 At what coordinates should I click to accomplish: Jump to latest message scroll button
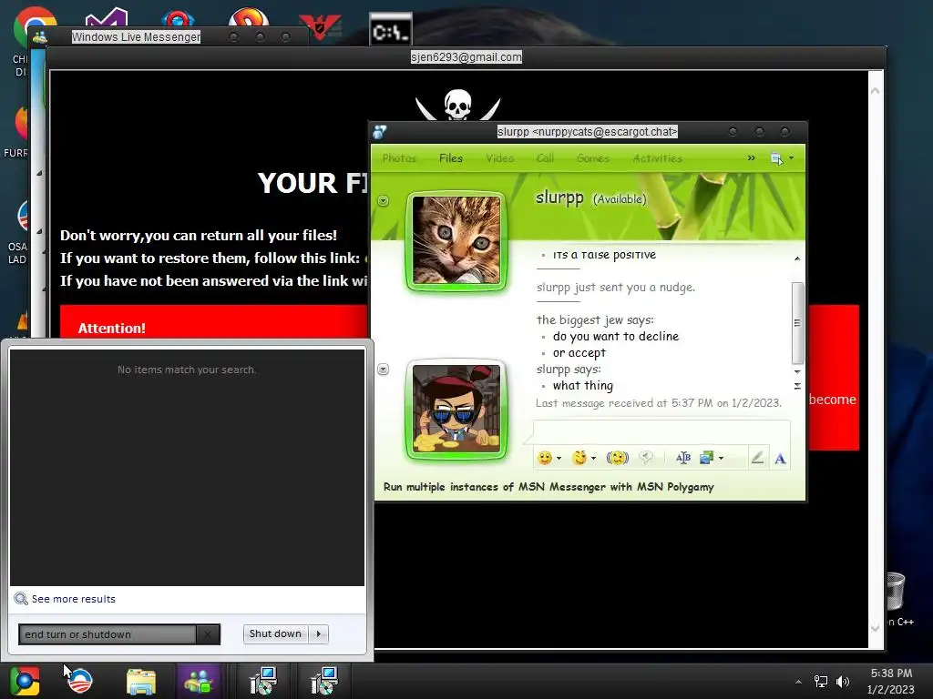797,386
